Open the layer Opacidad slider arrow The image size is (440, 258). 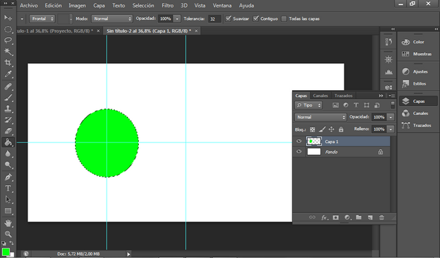point(390,117)
